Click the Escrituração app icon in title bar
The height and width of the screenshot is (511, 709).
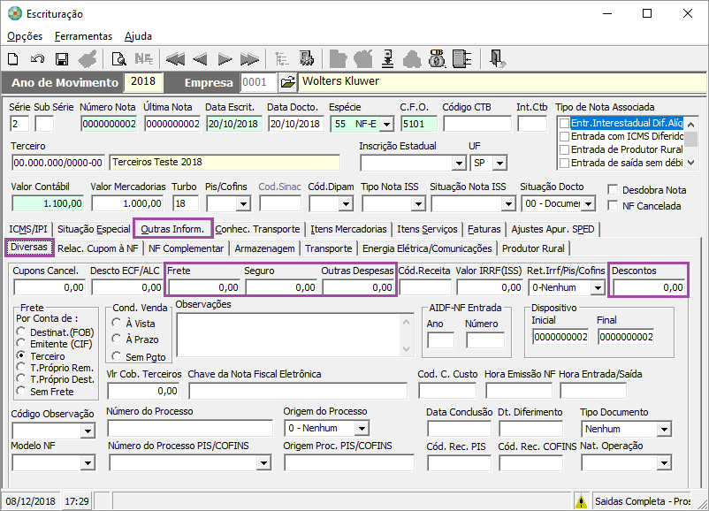15,13
